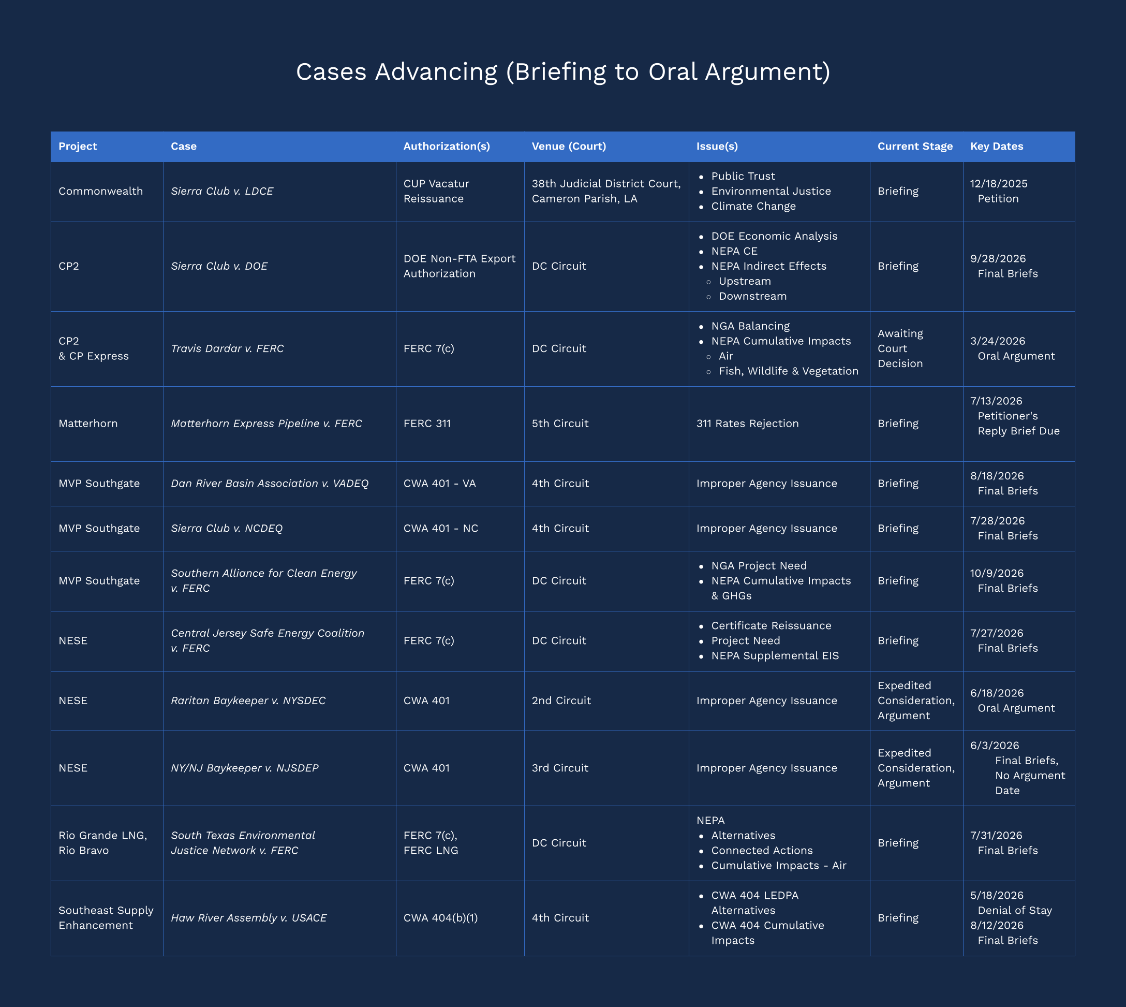The width and height of the screenshot is (1126, 1007).
Task: Select 'Dan River Basin Association v. VADEQ' case
Action: [270, 484]
